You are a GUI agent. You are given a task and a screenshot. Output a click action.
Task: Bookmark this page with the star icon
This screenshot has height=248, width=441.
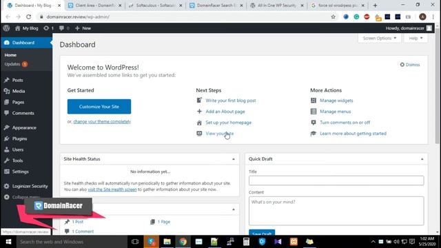tap(334, 17)
